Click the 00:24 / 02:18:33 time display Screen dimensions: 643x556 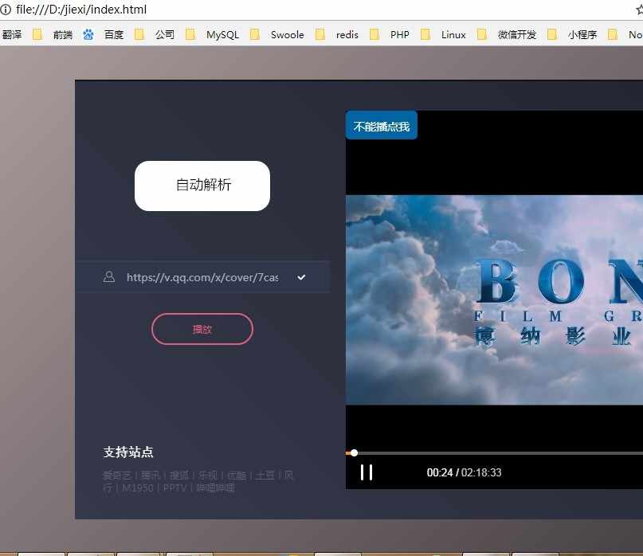[x=465, y=472]
